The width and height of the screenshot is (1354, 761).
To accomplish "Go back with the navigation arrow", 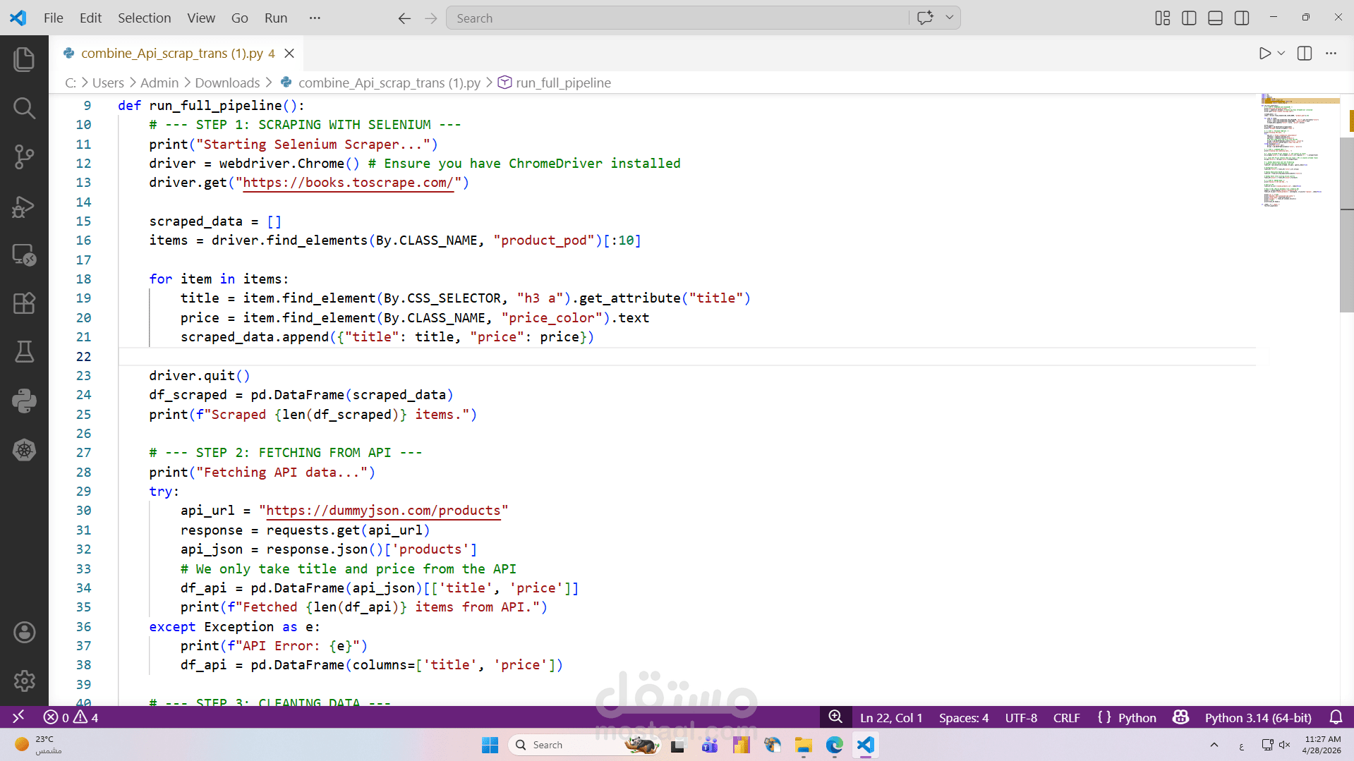I will point(404,18).
